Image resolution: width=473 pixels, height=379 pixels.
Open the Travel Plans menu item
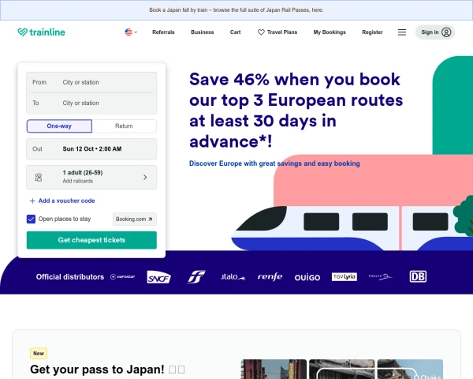coord(277,32)
